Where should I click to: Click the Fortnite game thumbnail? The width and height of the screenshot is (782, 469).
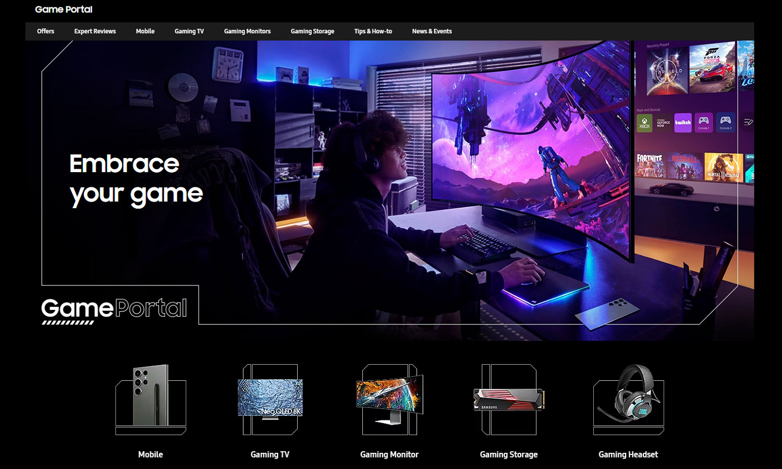coord(649,166)
